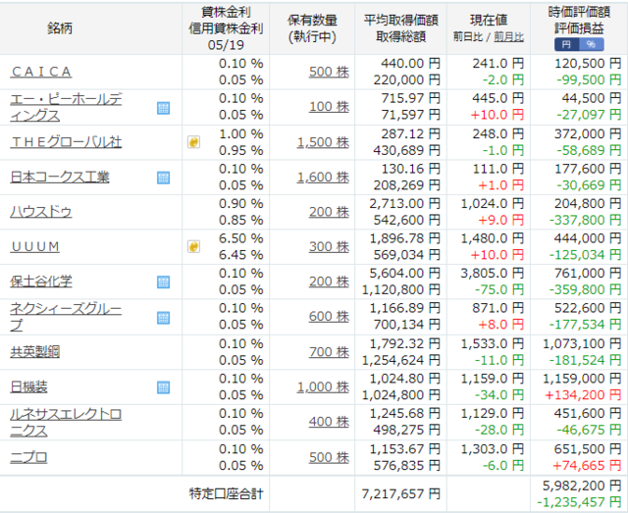Open ルネサスエレクトロニクス stock link

[66, 422]
